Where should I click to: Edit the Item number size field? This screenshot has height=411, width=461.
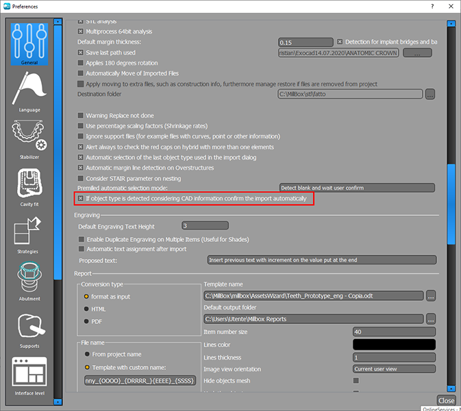394,332
